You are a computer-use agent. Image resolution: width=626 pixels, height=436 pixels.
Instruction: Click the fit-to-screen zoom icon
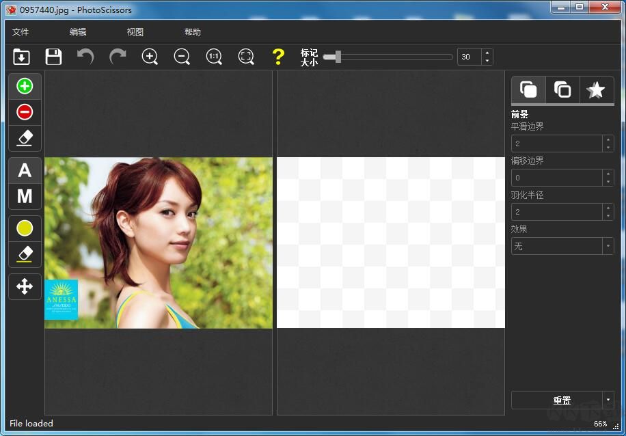click(x=245, y=57)
